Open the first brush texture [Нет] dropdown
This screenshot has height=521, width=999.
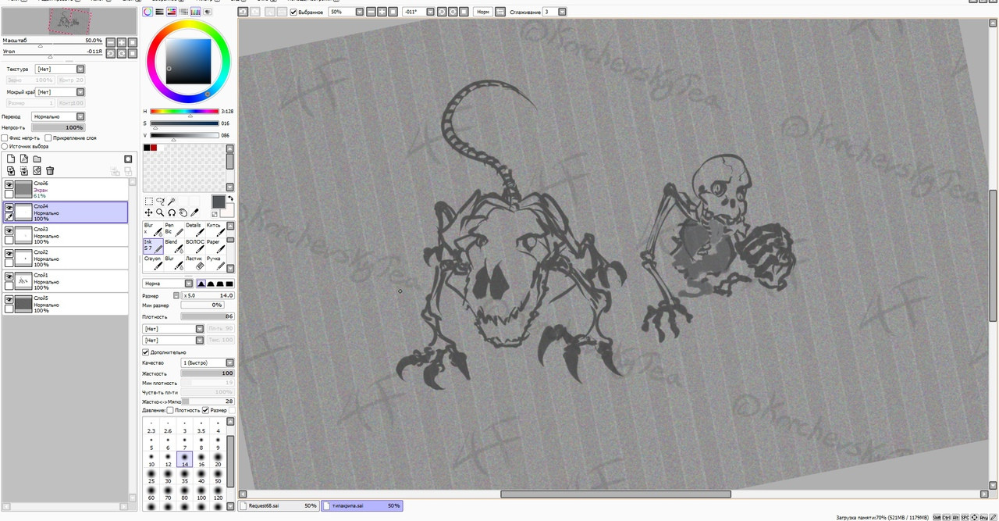click(173, 329)
